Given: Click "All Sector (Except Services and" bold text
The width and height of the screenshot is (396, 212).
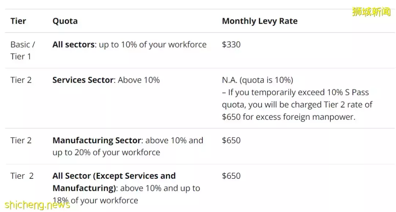Looking at the screenshot, I should (x=114, y=176).
